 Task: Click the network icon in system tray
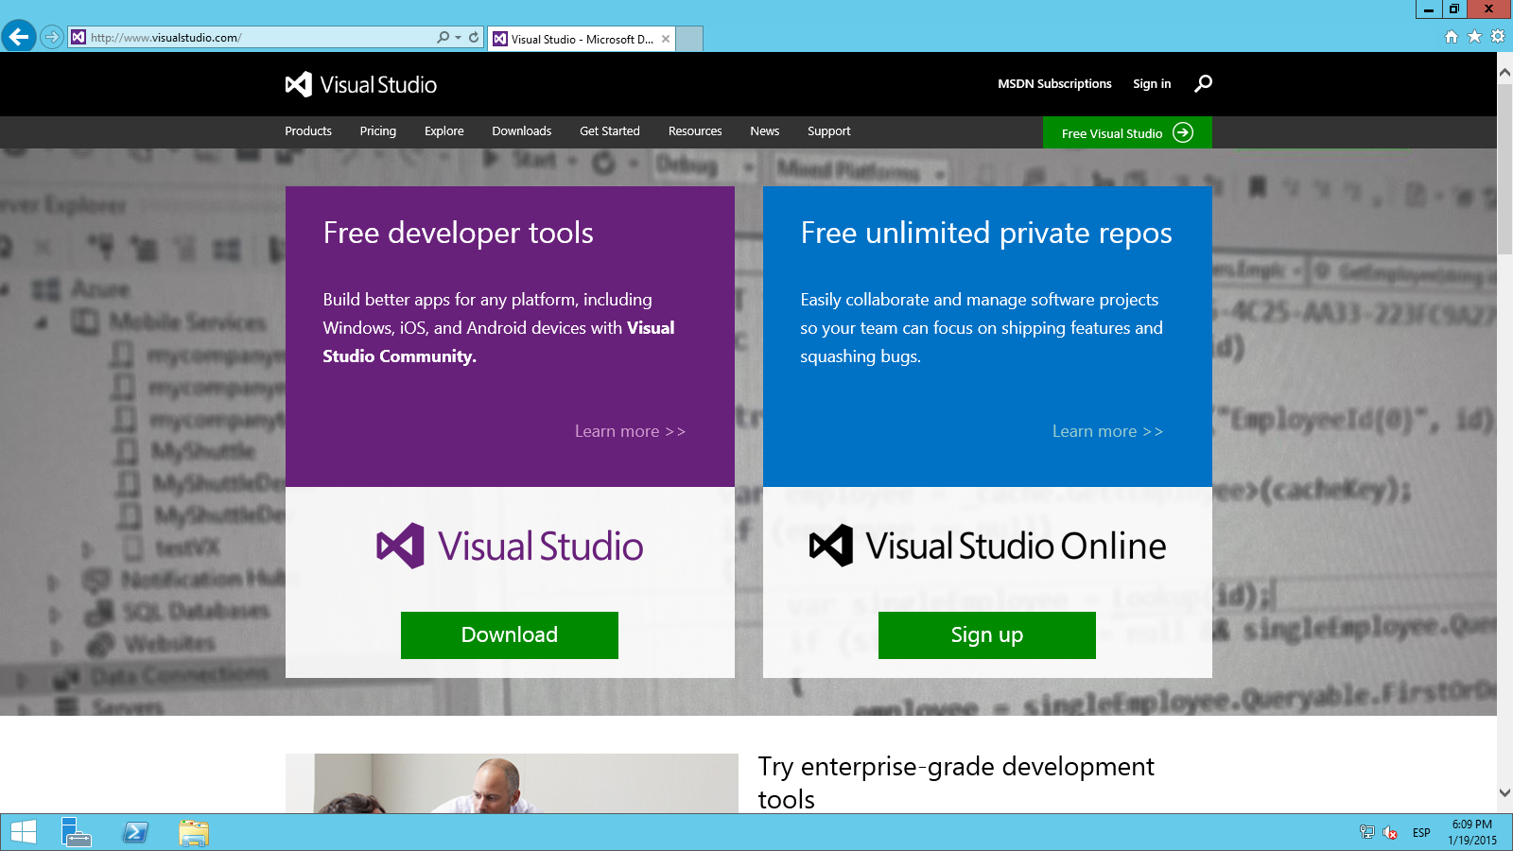[x=1366, y=832]
